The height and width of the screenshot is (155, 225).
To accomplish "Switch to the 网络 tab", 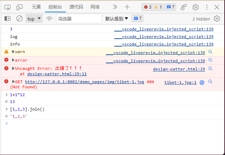I will coord(95,7).
